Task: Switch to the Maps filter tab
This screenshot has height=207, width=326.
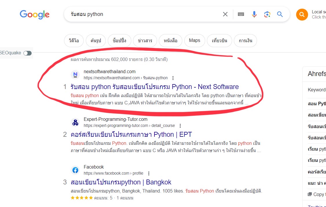Action: (194, 40)
